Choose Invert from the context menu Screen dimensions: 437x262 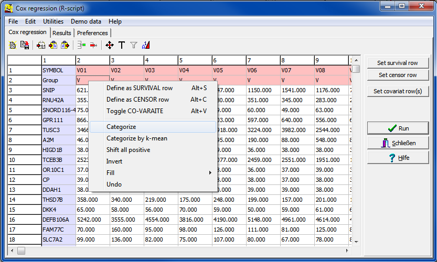153,161
